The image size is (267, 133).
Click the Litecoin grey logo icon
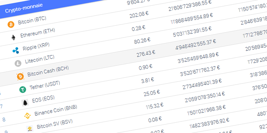click(18, 64)
